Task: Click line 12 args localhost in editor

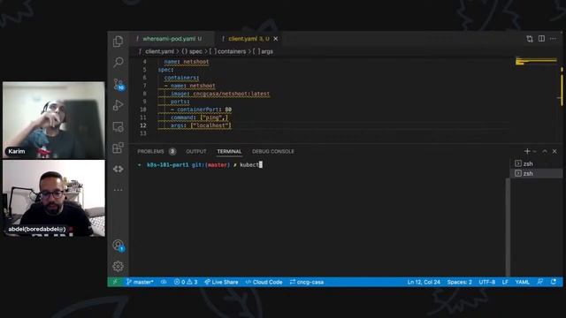Action: pyautogui.click(x=201, y=125)
